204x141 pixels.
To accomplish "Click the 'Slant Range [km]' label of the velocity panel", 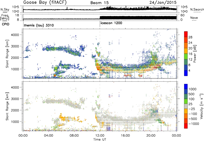I will 7,106.
